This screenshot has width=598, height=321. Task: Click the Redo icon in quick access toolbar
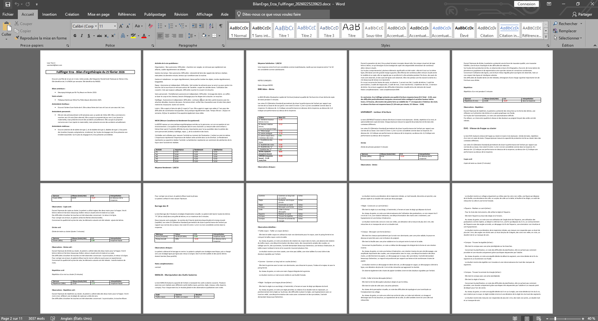click(28, 4)
